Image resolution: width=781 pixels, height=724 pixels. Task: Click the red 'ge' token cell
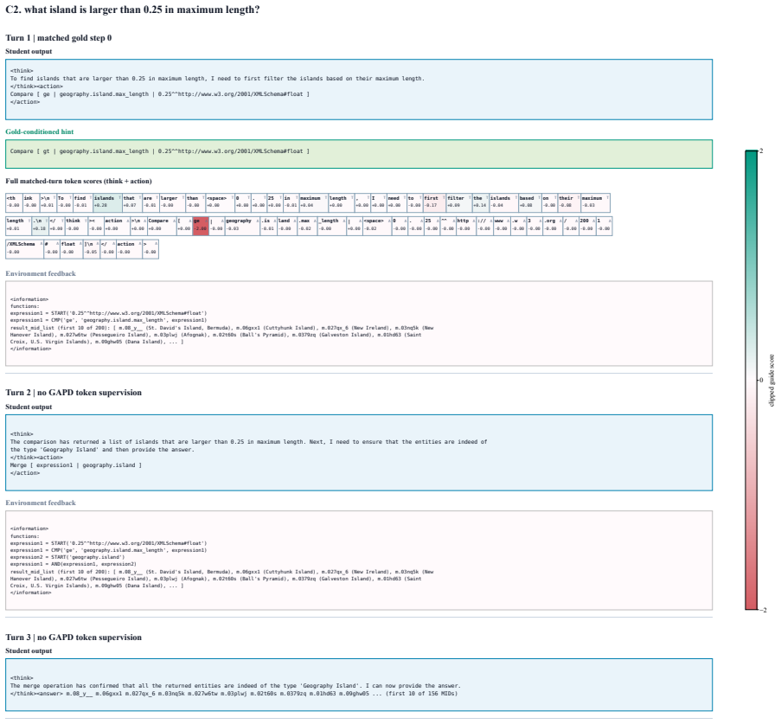pyautogui.click(x=201, y=226)
